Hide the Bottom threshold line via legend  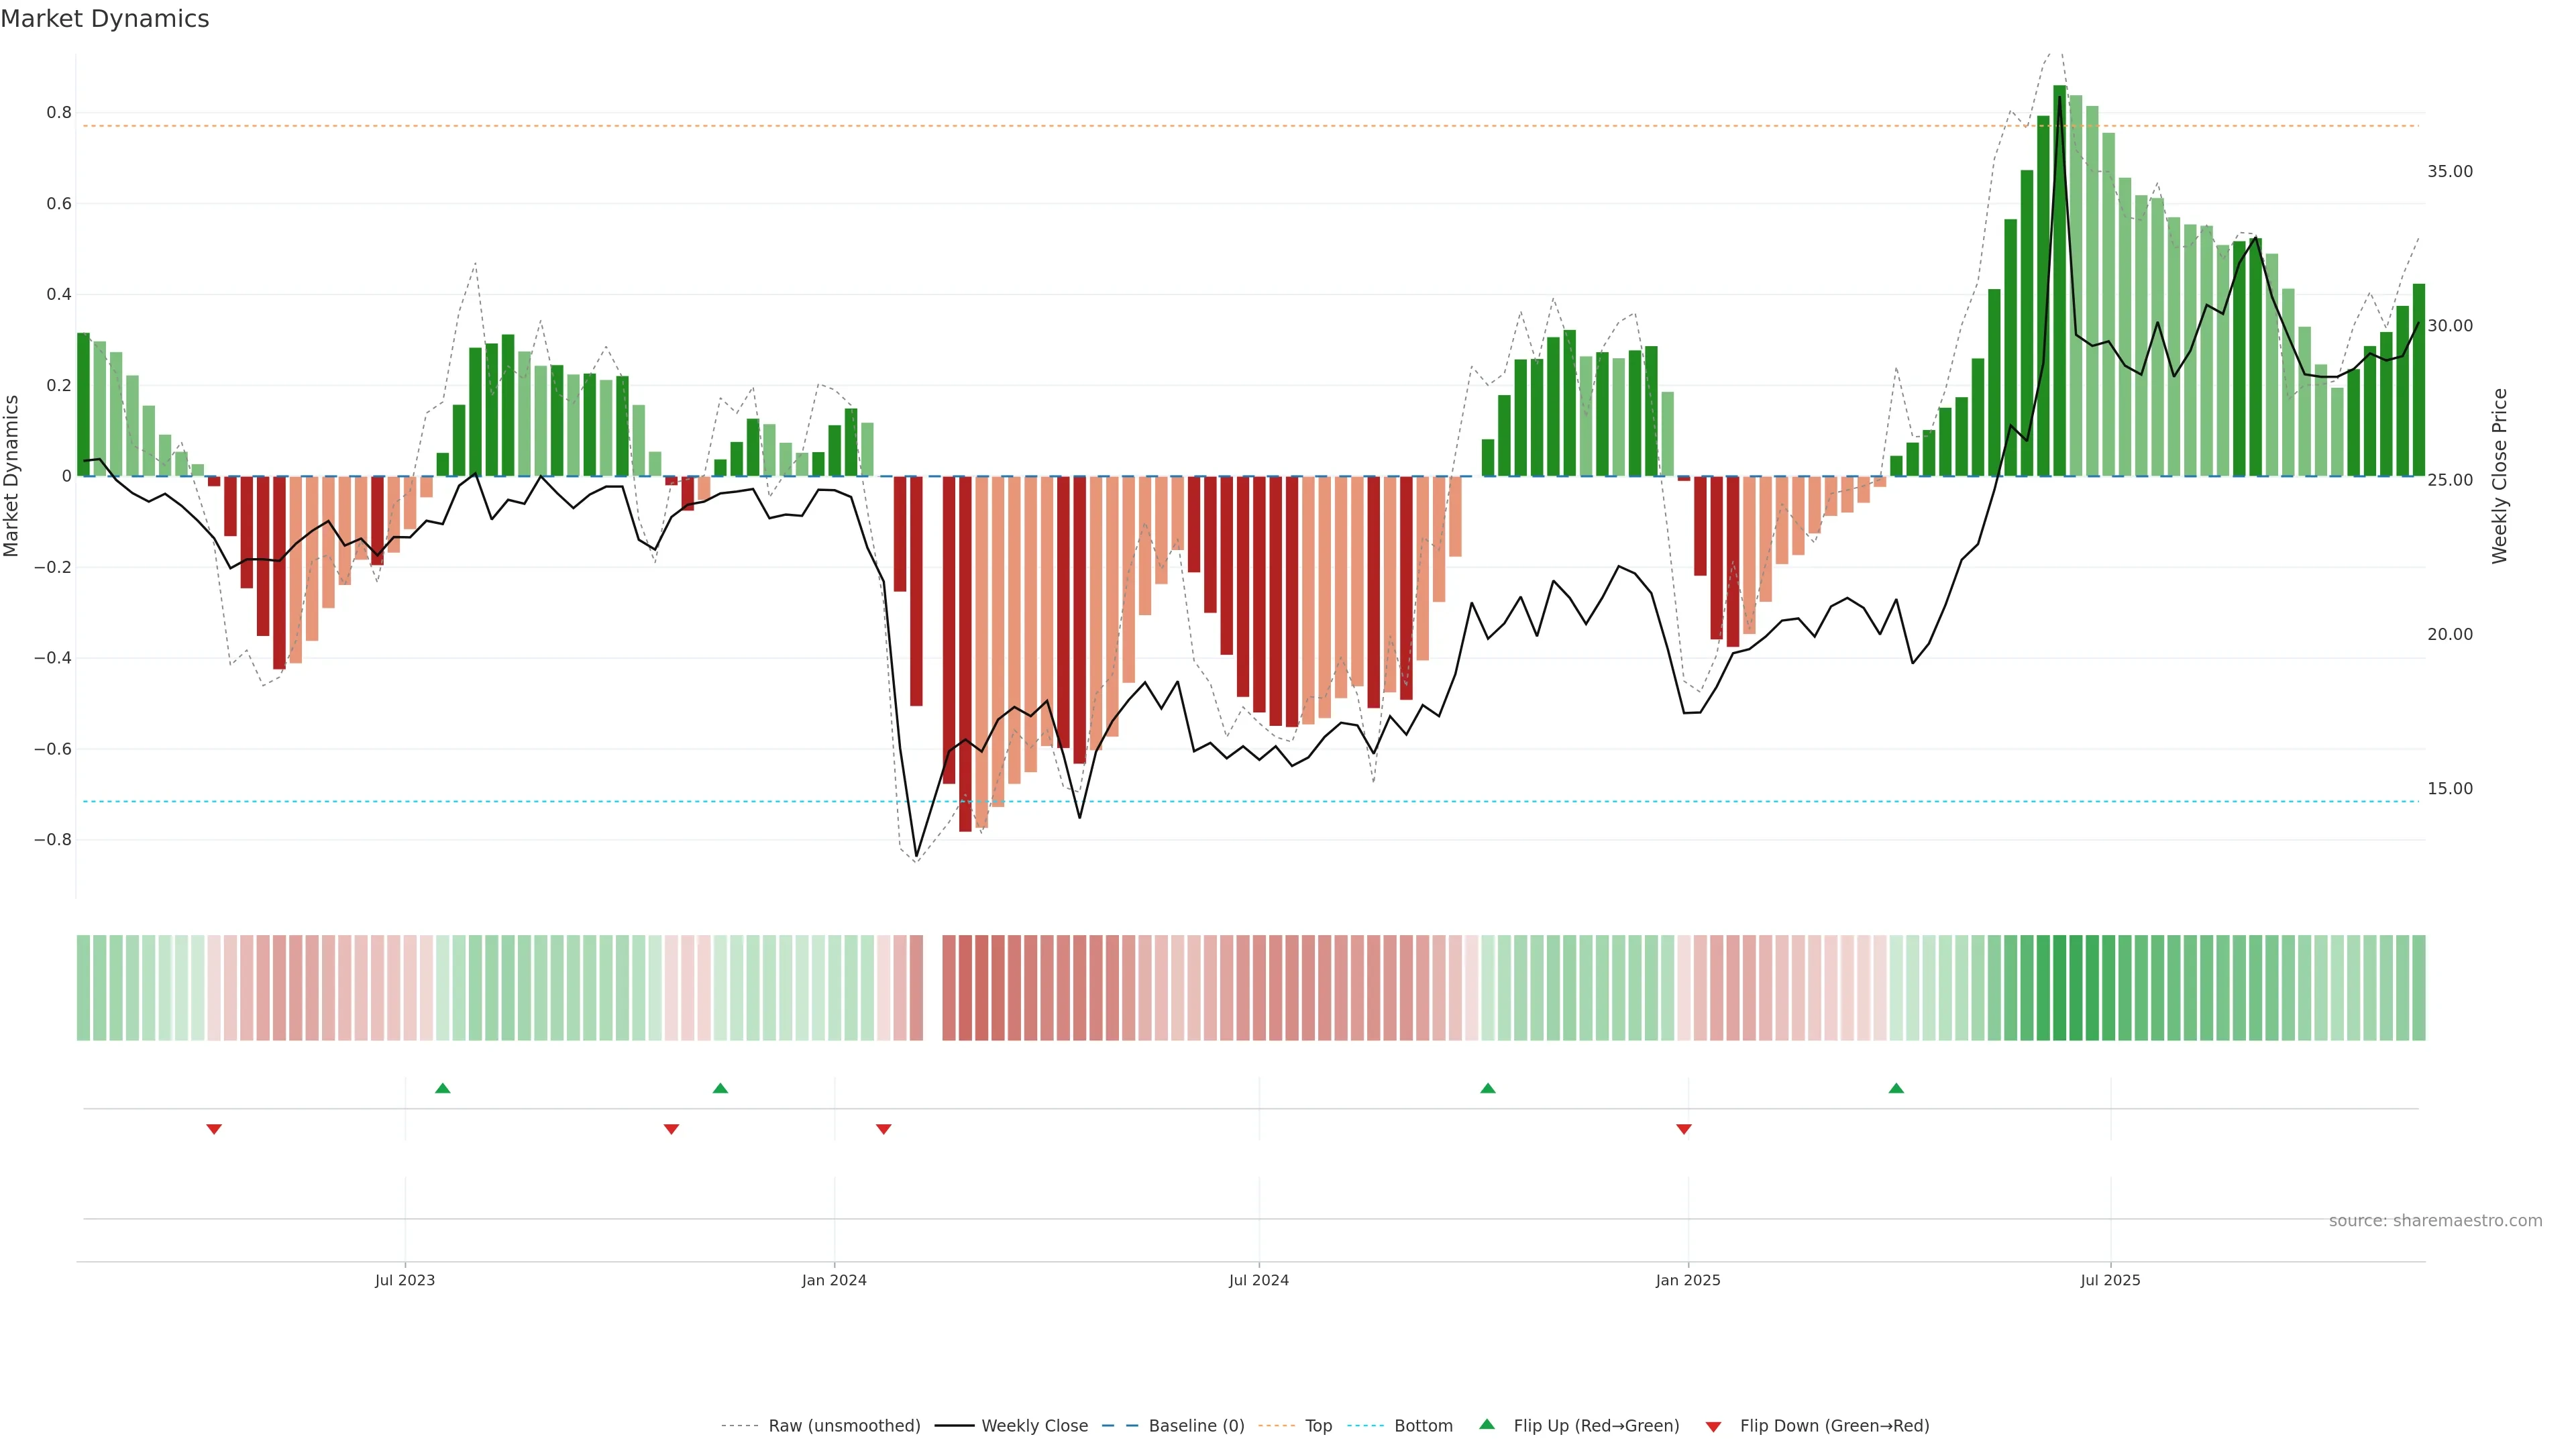pyautogui.click(x=1423, y=1426)
